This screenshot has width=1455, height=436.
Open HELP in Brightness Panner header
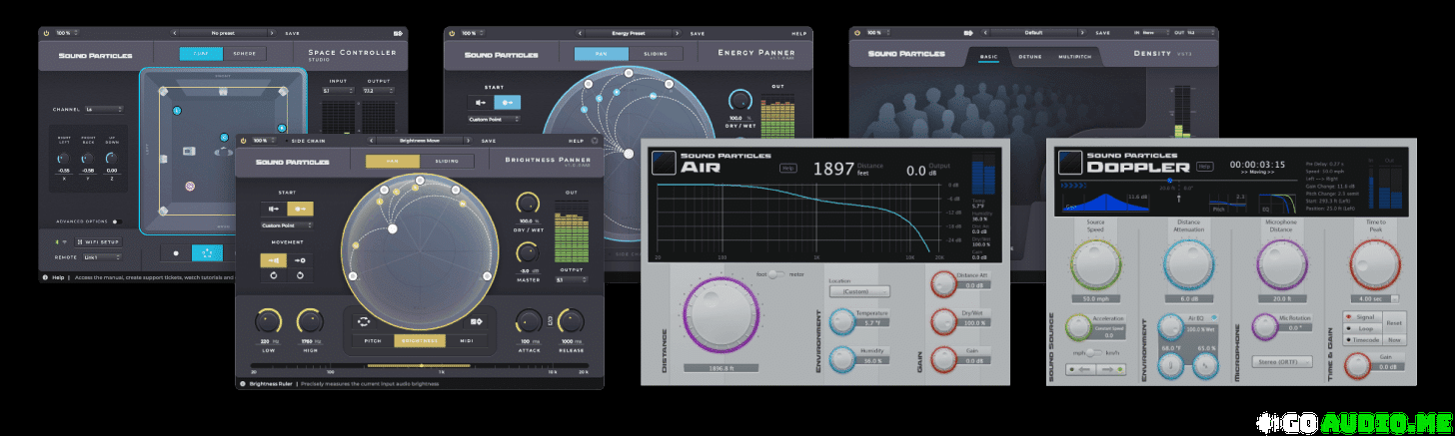click(x=576, y=141)
